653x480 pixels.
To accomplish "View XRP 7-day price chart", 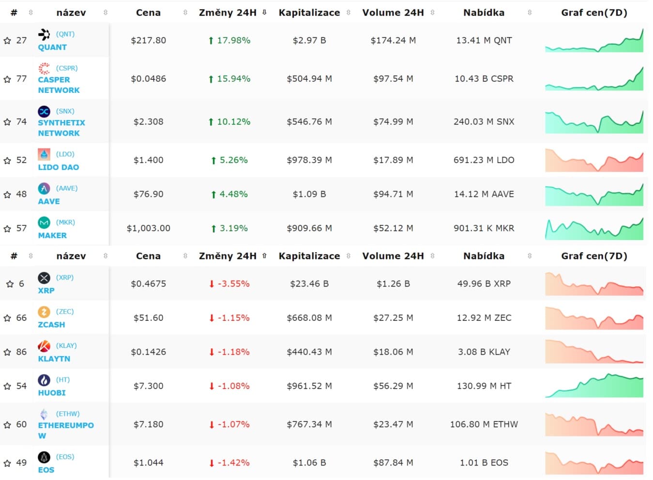I will click(594, 284).
